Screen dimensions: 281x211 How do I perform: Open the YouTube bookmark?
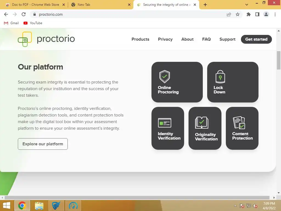(33, 23)
